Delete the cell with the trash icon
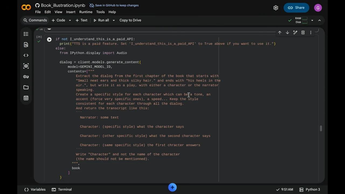The width and height of the screenshot is (345, 194). [x=303, y=33]
